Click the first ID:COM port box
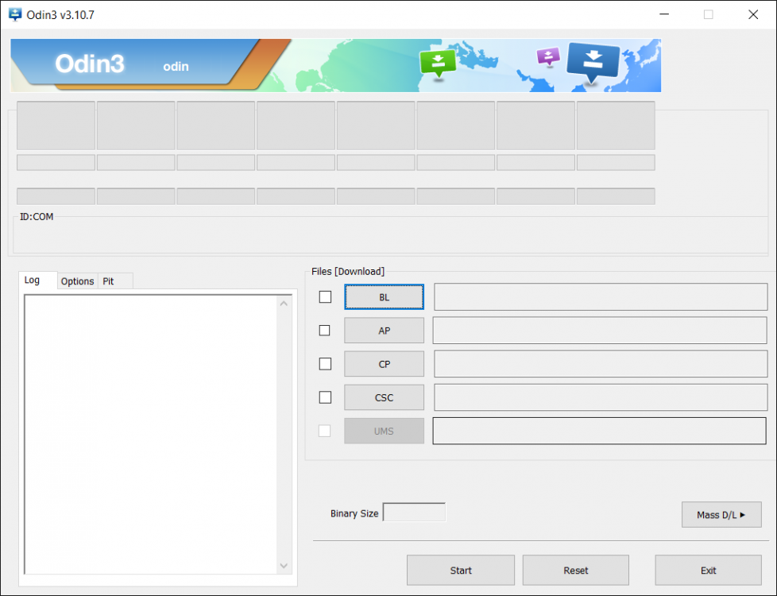Image resolution: width=777 pixels, height=596 pixels. coord(55,126)
